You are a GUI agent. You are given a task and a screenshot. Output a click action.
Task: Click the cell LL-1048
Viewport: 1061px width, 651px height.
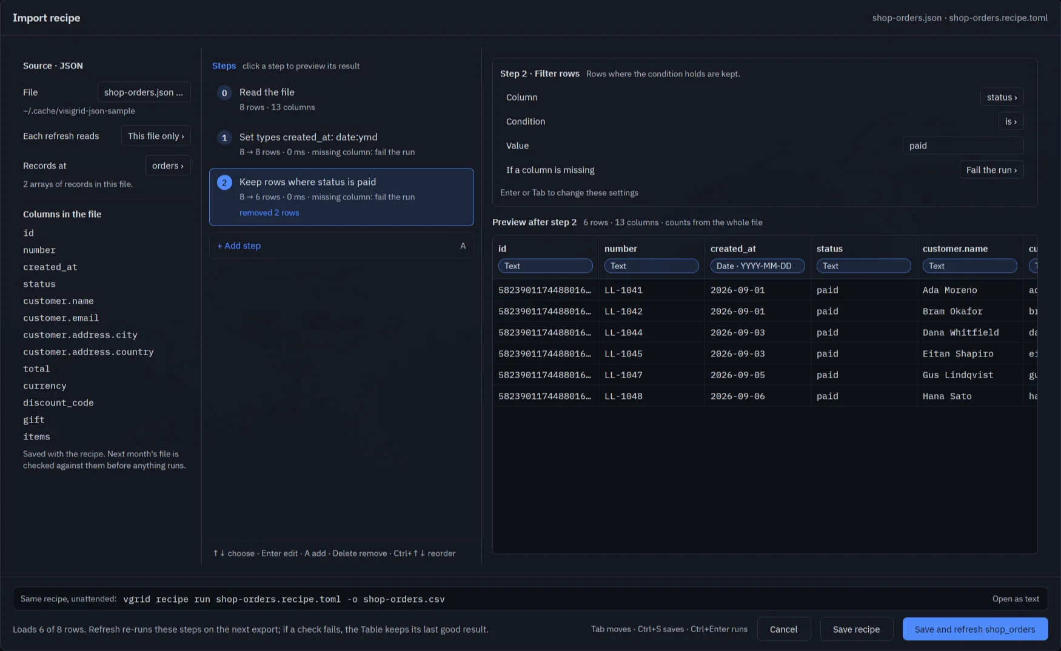point(651,396)
